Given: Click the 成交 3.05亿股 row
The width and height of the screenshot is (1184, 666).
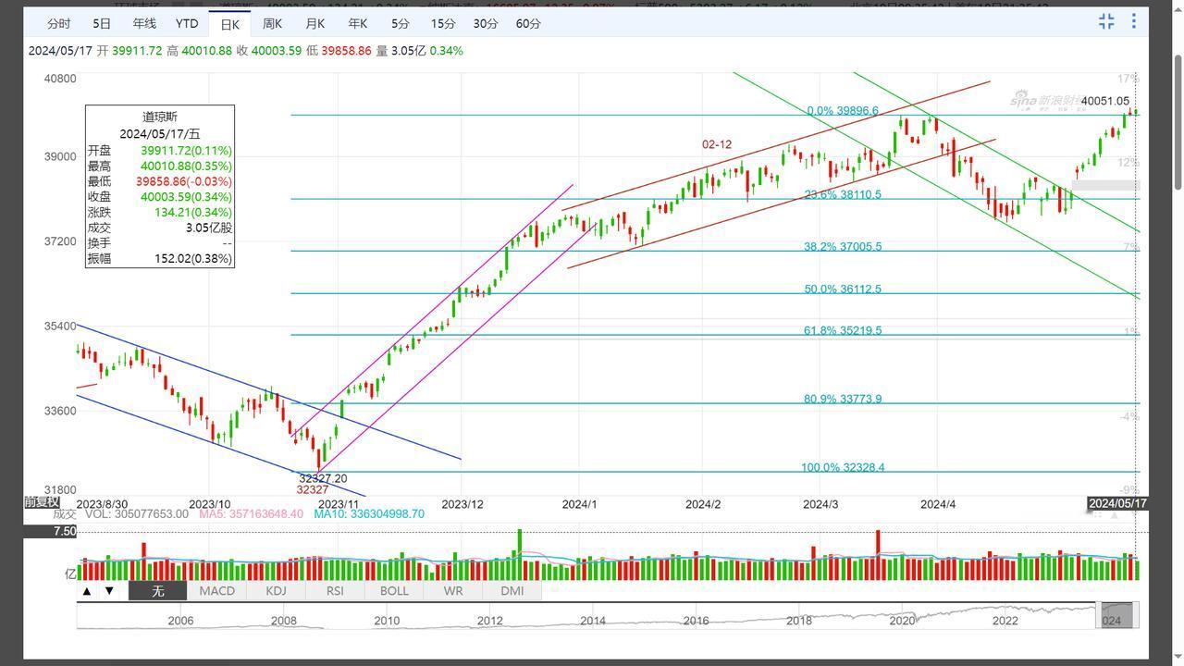Looking at the screenshot, I should [x=159, y=228].
